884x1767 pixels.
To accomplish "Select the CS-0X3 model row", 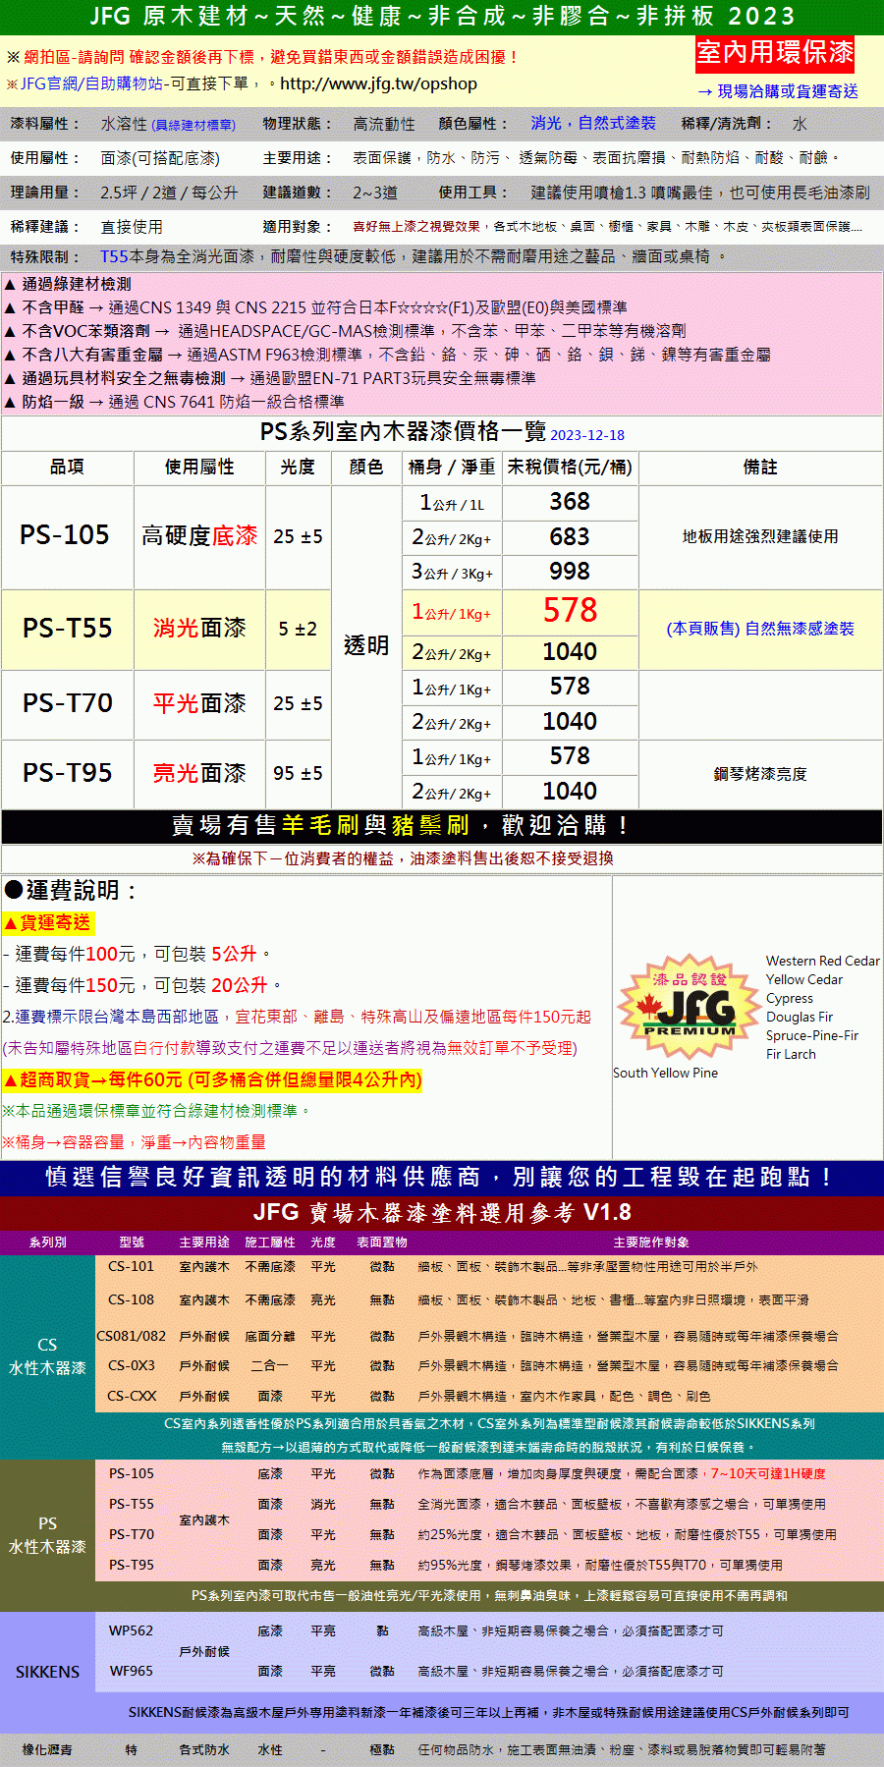I will [489, 1366].
